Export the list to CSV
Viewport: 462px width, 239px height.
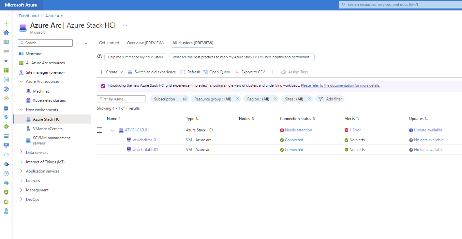click(250, 72)
